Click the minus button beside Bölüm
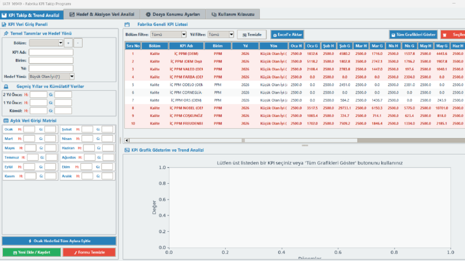Viewport: 465px width, 261px height. (78, 43)
